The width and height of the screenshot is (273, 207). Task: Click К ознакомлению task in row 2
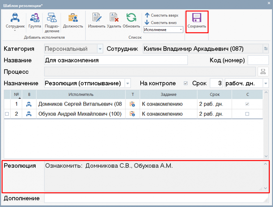(162, 114)
